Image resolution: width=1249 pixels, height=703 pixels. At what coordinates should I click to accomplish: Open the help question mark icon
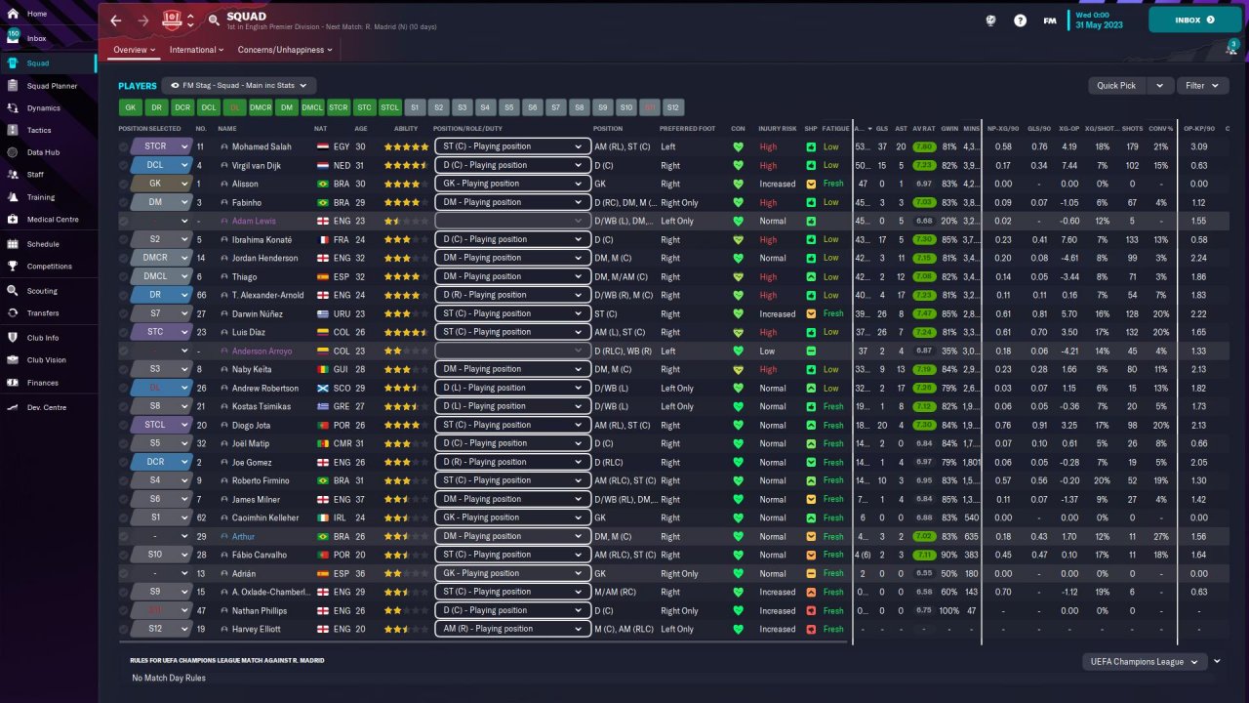click(x=1021, y=20)
